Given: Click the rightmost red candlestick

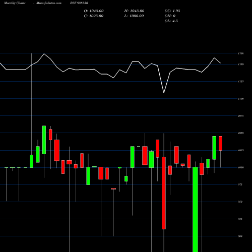Looking at the screenshot, I should (220, 143).
